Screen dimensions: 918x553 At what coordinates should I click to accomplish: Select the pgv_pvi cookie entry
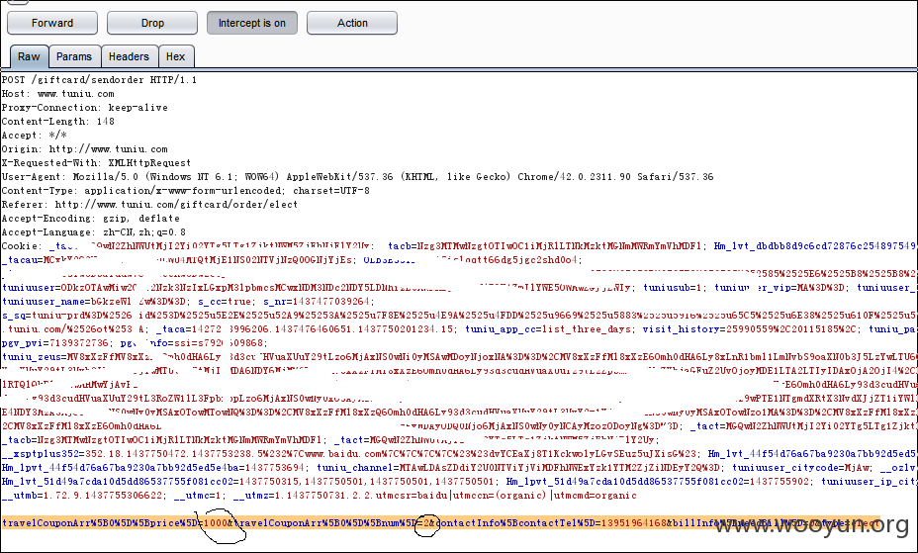(x=55, y=343)
